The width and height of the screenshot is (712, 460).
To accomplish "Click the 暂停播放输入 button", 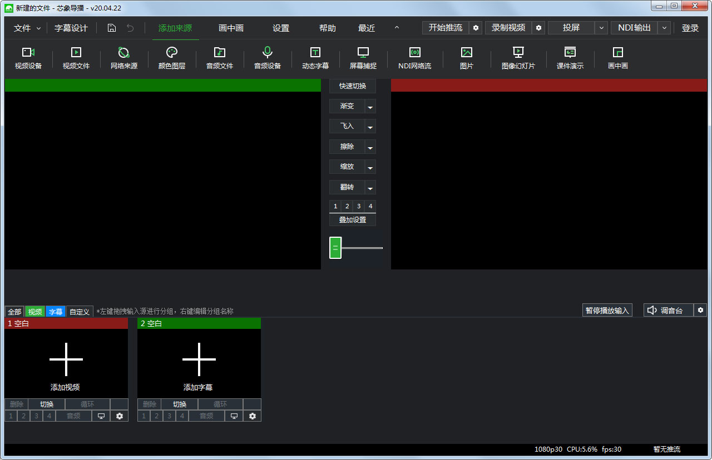I will click(x=607, y=311).
